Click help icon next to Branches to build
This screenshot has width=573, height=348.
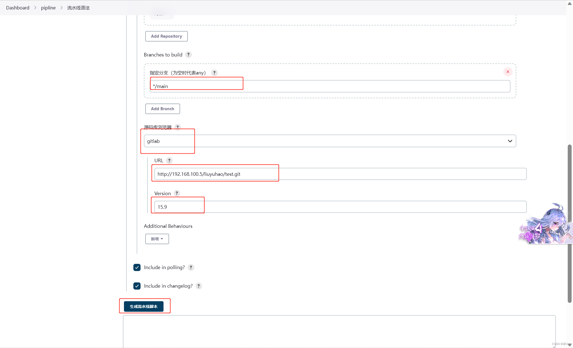(x=188, y=55)
